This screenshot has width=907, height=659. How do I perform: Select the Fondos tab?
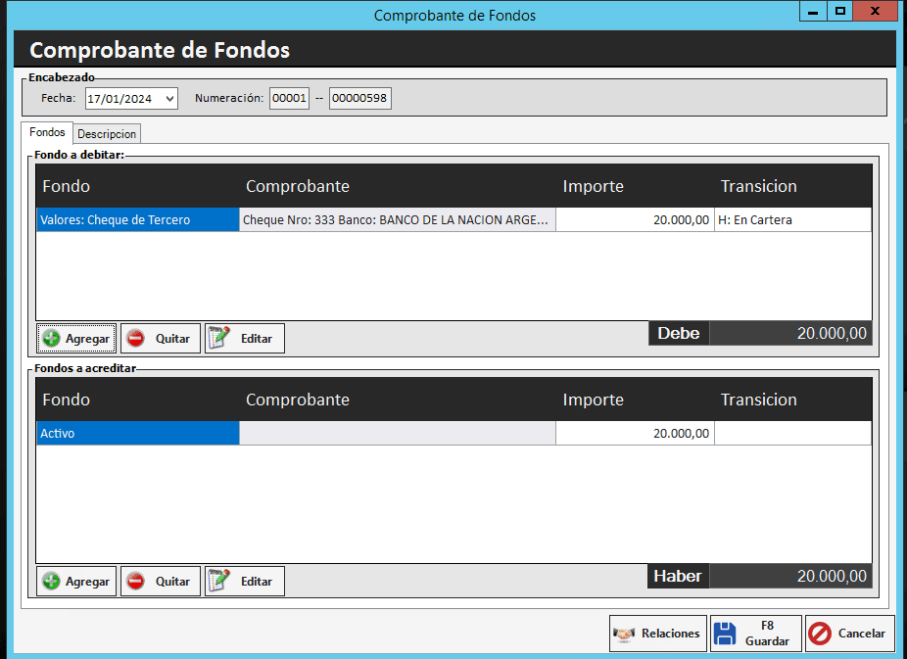coord(47,132)
